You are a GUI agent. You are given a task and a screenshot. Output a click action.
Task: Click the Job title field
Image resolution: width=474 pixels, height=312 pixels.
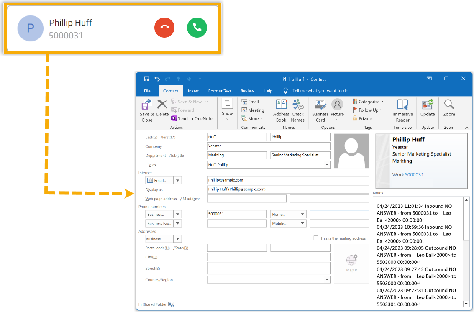coord(300,155)
